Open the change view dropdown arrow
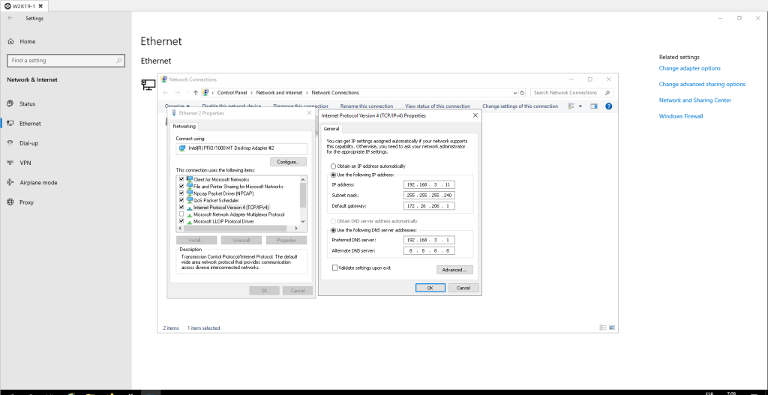Screen dimensions: 768x395 point(580,106)
